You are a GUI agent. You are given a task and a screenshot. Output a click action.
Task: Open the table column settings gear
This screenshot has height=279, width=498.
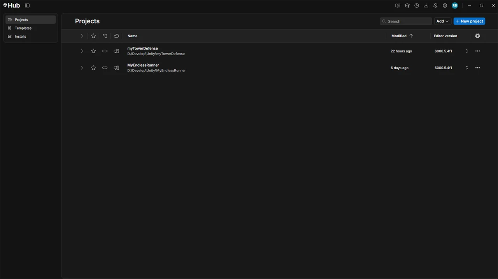click(x=478, y=36)
